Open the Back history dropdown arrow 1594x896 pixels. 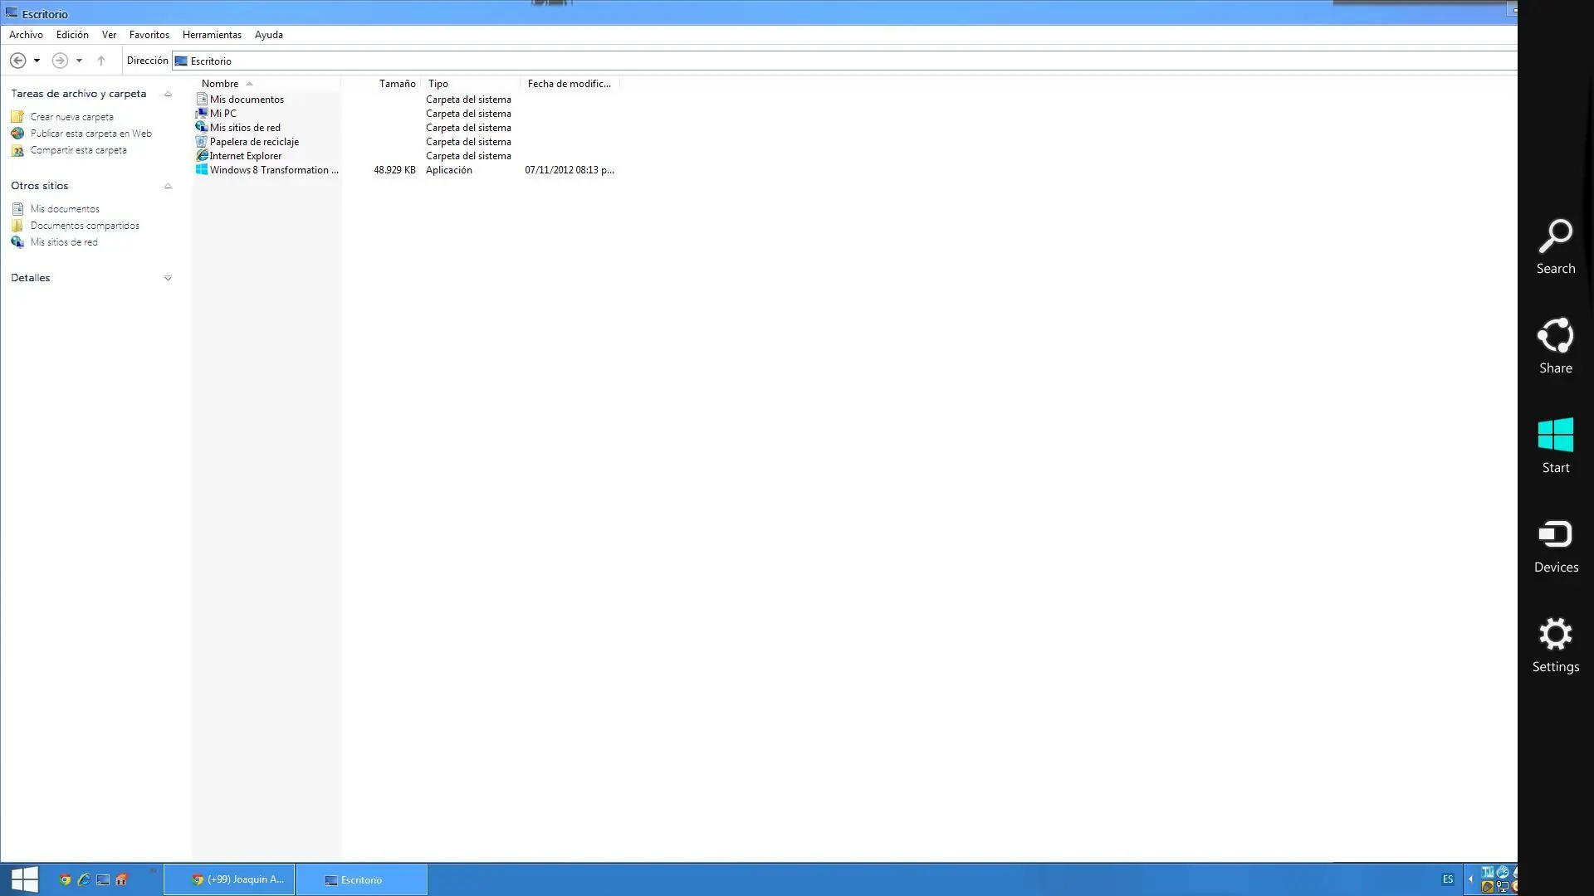pyautogui.click(x=37, y=61)
